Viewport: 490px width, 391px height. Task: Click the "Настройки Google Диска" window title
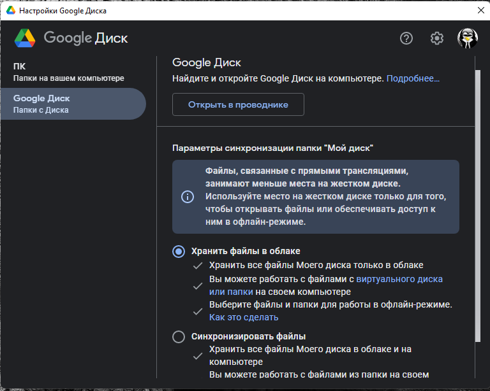pos(63,11)
